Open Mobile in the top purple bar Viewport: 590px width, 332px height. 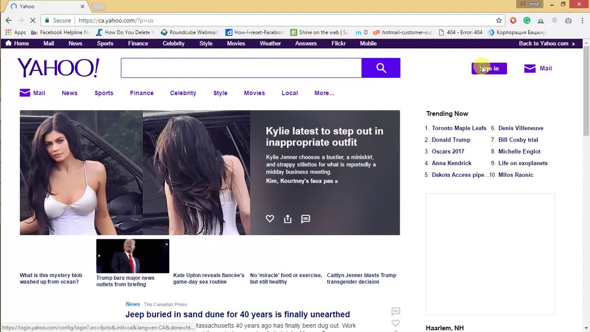coord(368,43)
